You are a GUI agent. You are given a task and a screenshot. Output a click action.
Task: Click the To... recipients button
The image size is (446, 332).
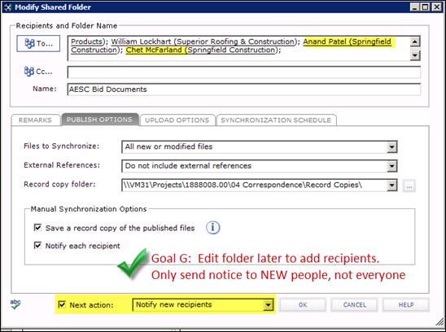[x=38, y=43]
